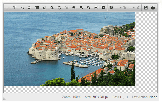
Task: Click the Zoom: label in status bar
Action: click(x=67, y=97)
